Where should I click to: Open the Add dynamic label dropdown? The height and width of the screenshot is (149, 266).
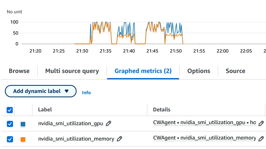[40, 91]
